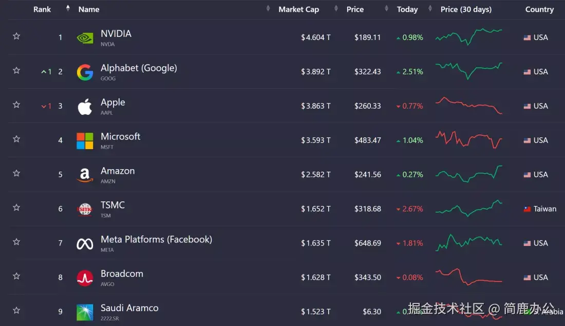Sort by Price column arrows
This screenshot has height=326, width=565.
click(386, 9)
